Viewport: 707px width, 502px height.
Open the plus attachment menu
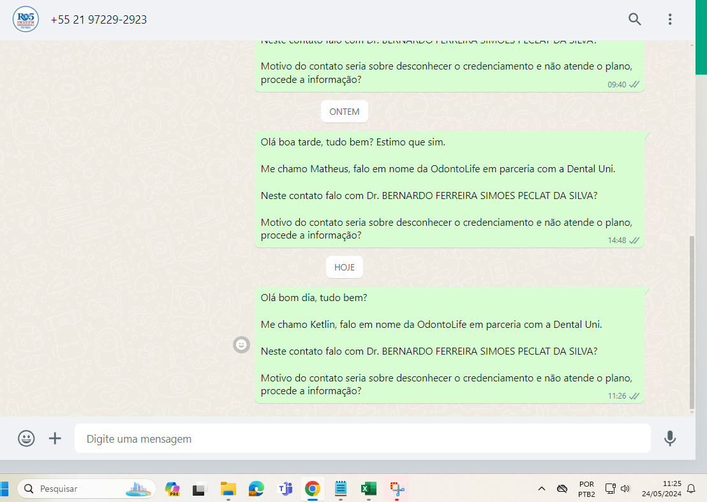pos(55,438)
